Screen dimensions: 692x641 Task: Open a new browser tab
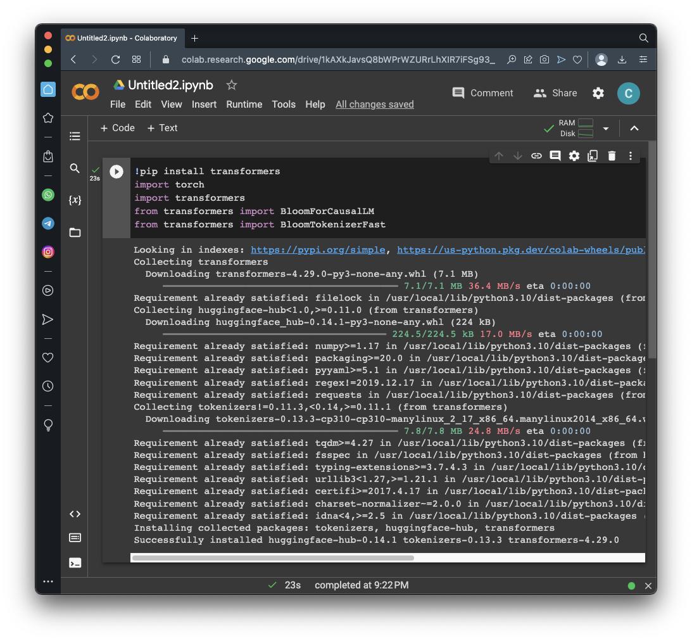pyautogui.click(x=194, y=39)
